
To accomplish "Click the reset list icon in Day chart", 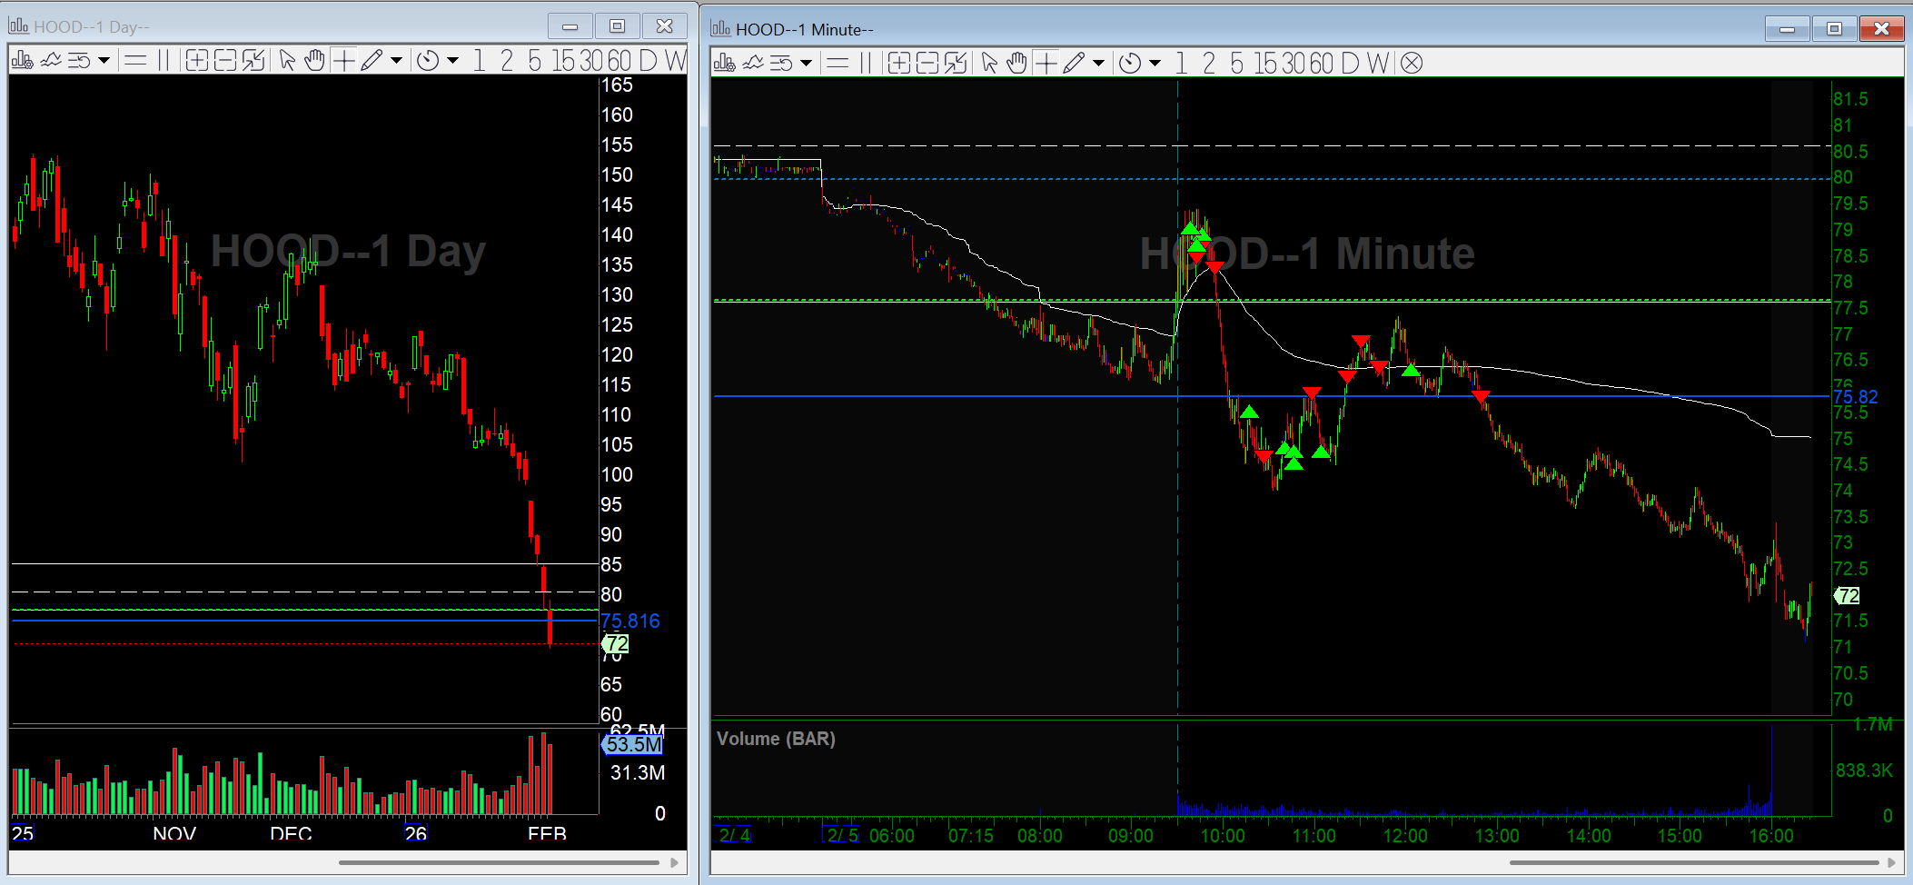I will coord(79,61).
